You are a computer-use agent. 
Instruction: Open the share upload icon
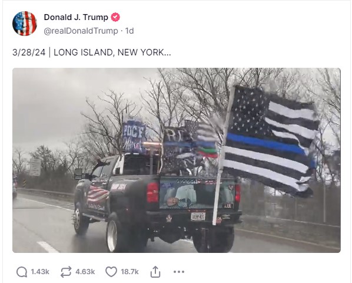coord(155,272)
